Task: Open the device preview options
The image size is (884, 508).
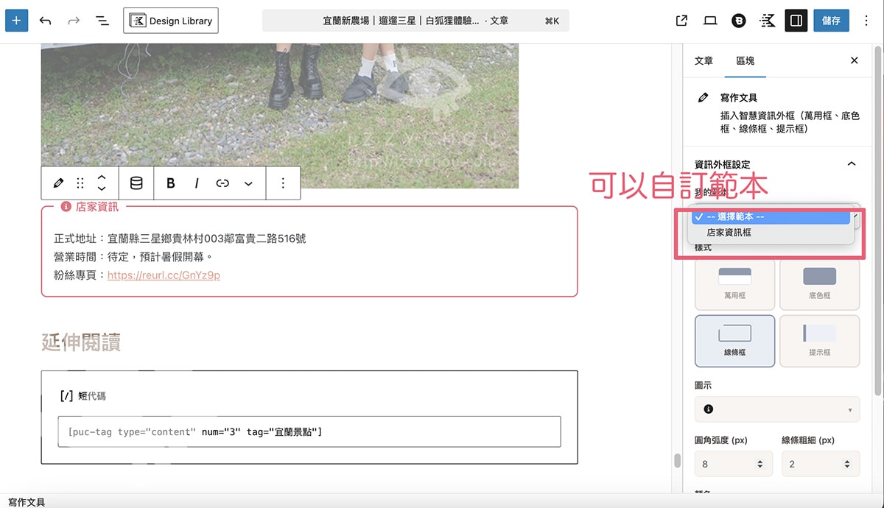Action: (x=710, y=21)
